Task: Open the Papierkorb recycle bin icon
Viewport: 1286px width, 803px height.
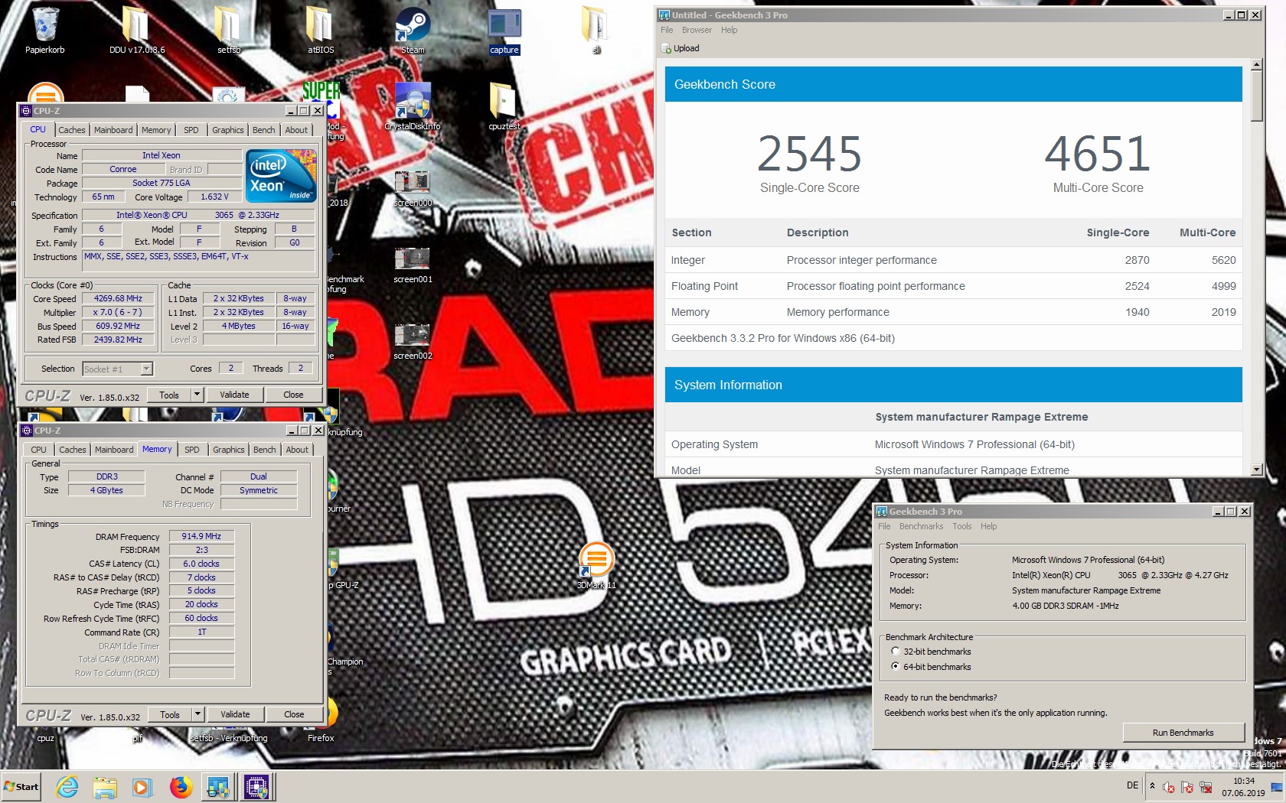Action: click(x=45, y=31)
